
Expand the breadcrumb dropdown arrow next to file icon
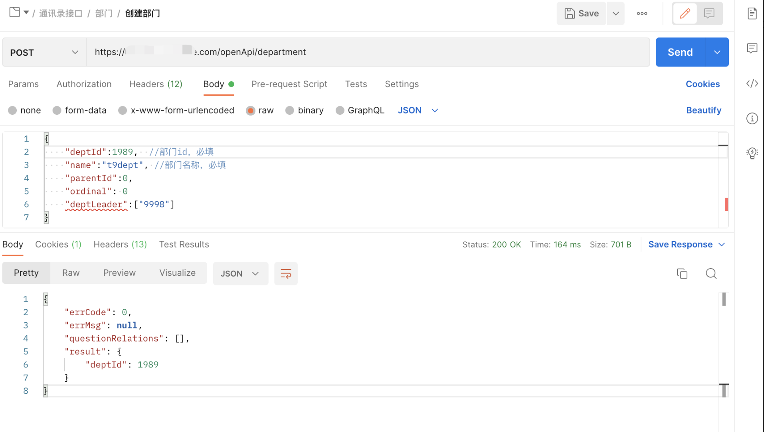pyautogui.click(x=26, y=12)
